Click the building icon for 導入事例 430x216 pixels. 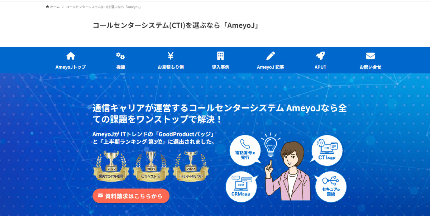pos(220,56)
